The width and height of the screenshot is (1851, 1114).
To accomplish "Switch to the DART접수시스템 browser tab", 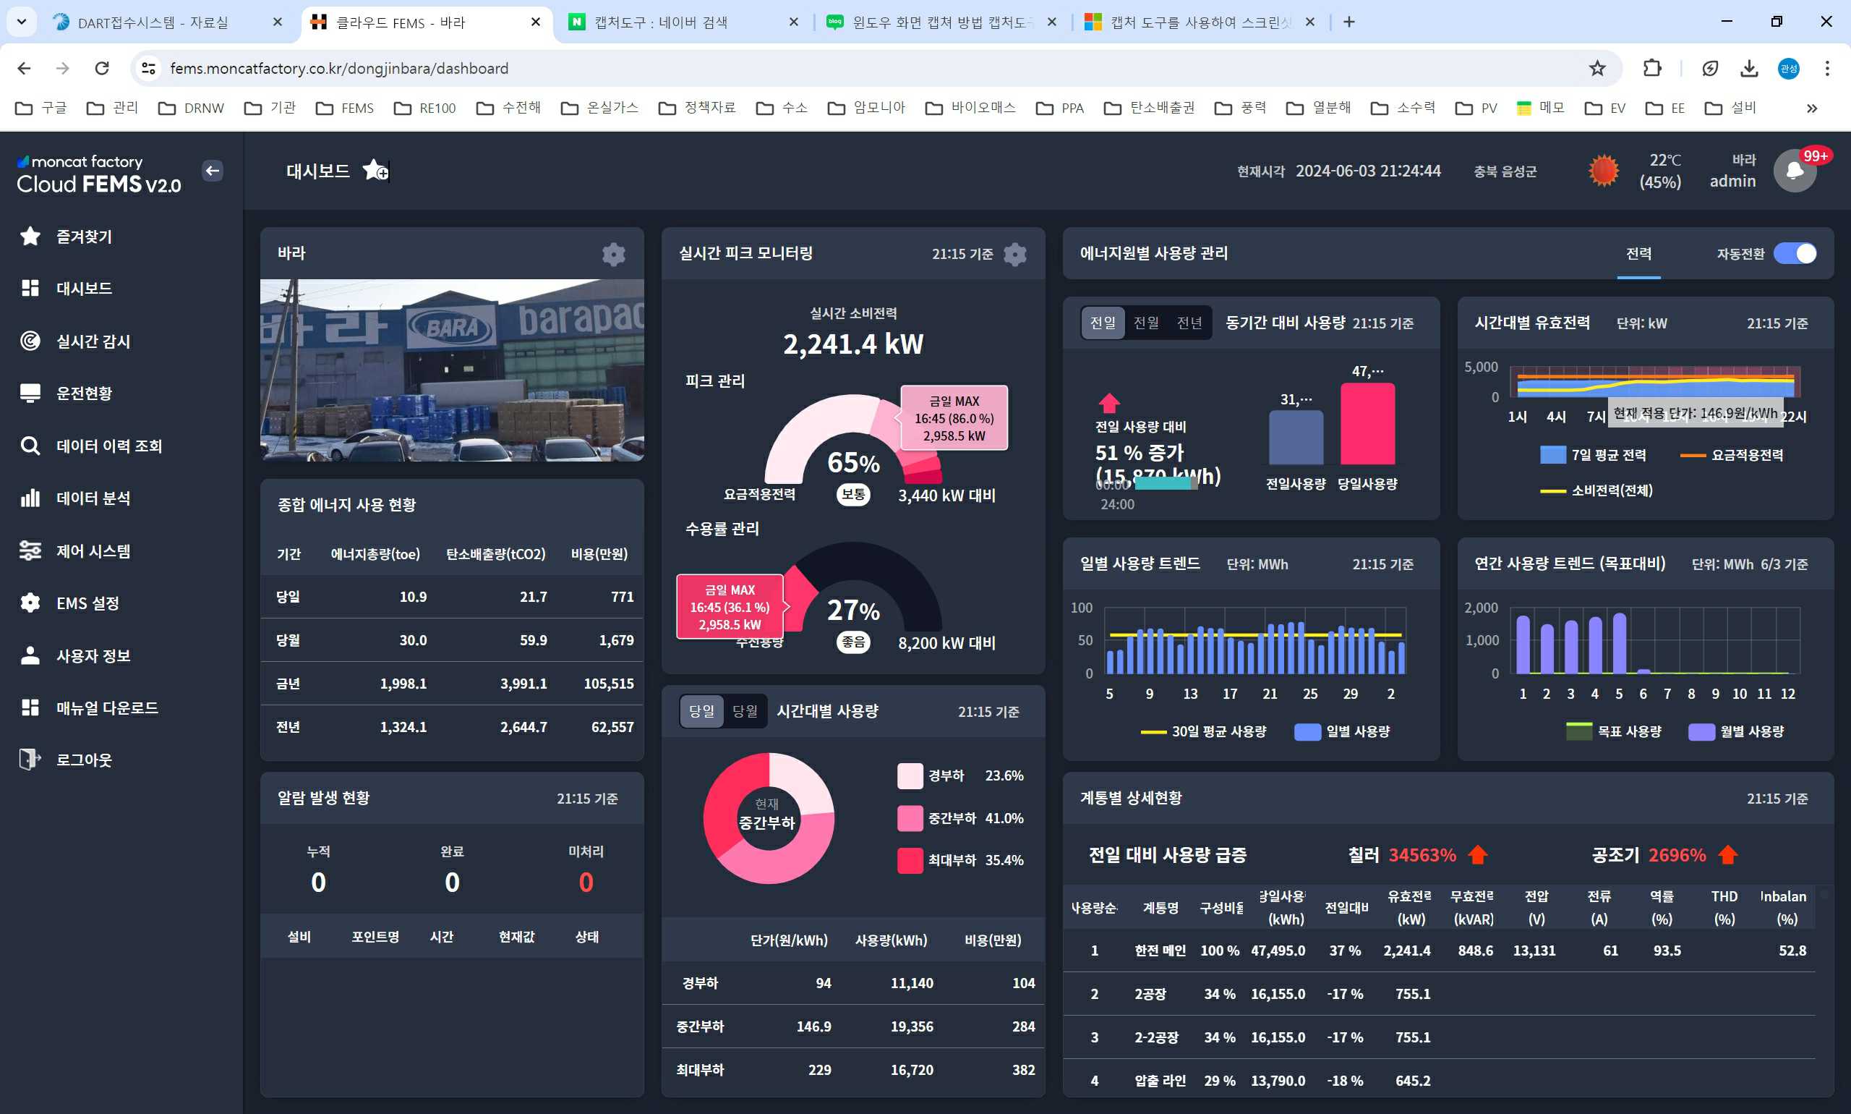I will 153,22.
